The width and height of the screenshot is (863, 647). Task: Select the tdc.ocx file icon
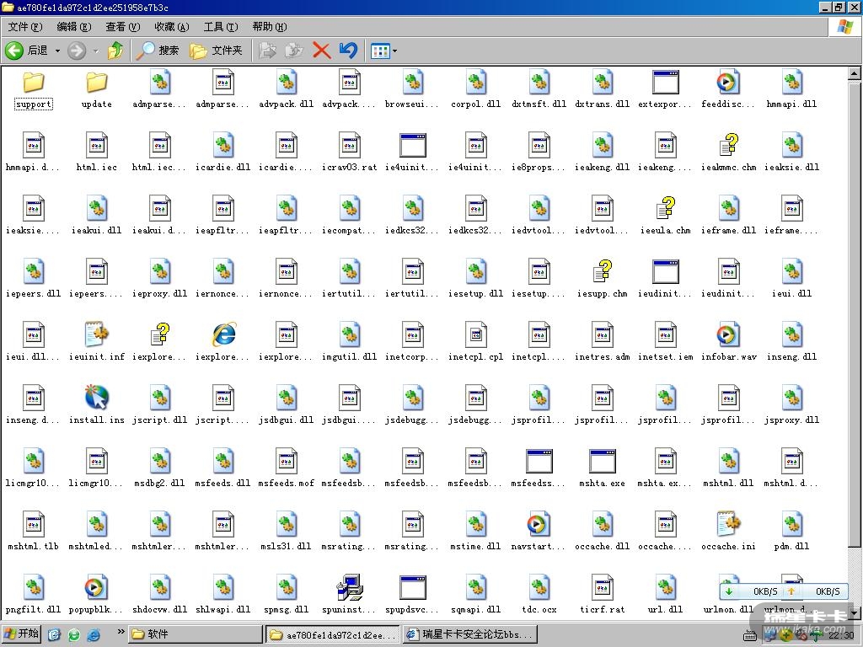(539, 587)
